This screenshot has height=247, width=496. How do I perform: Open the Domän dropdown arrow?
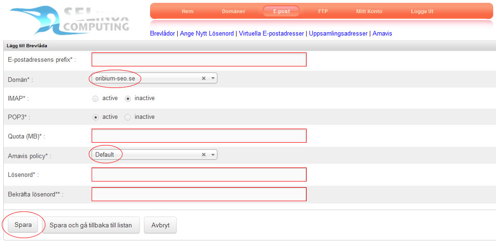tap(213, 78)
